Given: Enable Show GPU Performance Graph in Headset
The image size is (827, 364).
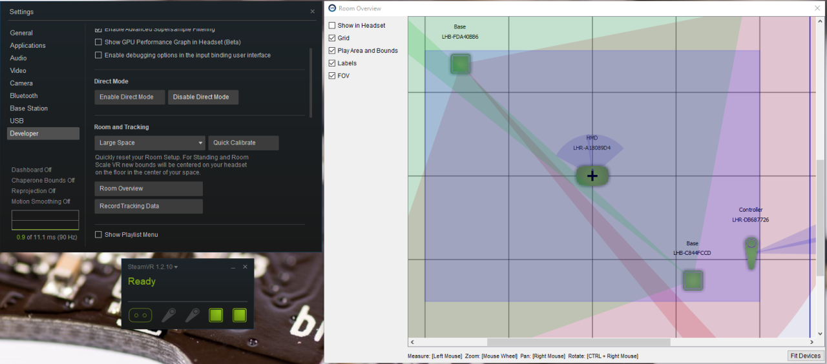Looking at the screenshot, I should click(x=99, y=42).
